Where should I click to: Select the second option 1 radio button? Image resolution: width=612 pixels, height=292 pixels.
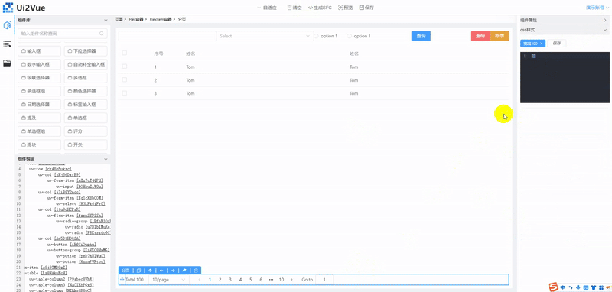[350, 36]
